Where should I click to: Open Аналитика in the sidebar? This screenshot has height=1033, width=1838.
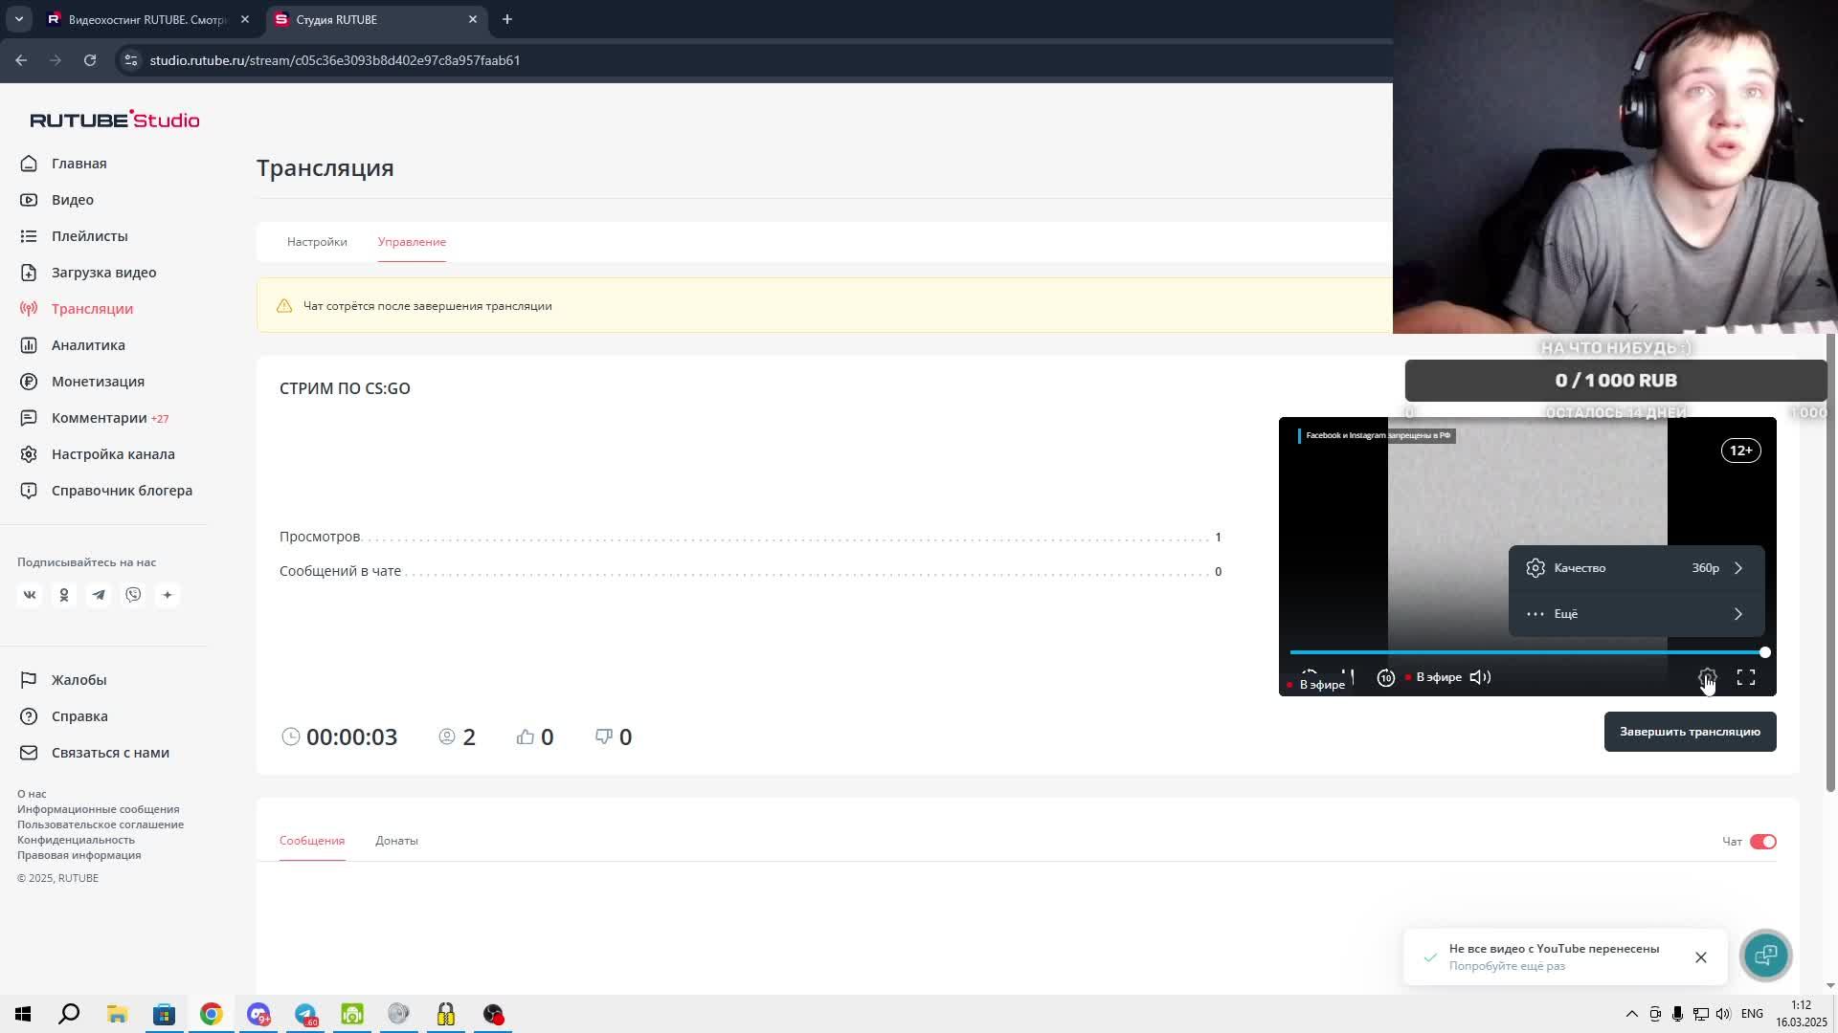88,345
